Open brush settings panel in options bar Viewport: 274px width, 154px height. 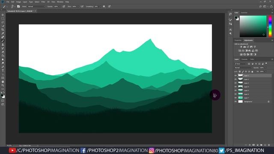coord(18,6)
